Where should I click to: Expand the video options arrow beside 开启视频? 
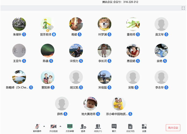(60, 126)
